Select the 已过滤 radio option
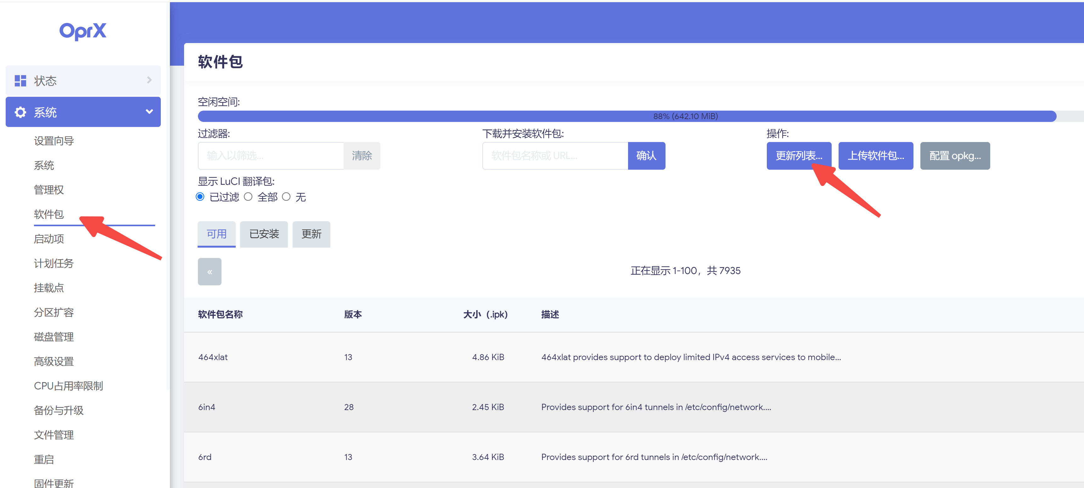The height and width of the screenshot is (488, 1084). [x=200, y=197]
